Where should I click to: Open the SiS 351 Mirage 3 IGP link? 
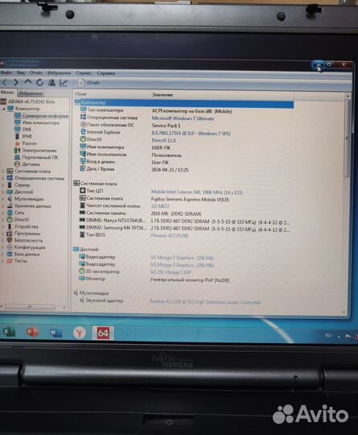point(171,272)
